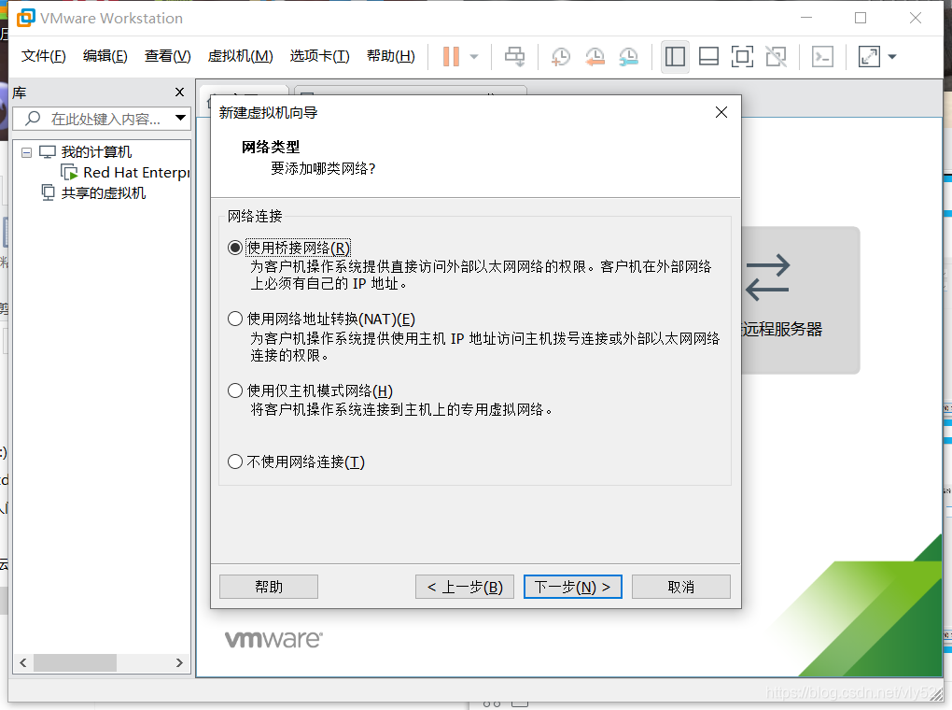Open the snapshot manager icon

pyautogui.click(x=628, y=56)
